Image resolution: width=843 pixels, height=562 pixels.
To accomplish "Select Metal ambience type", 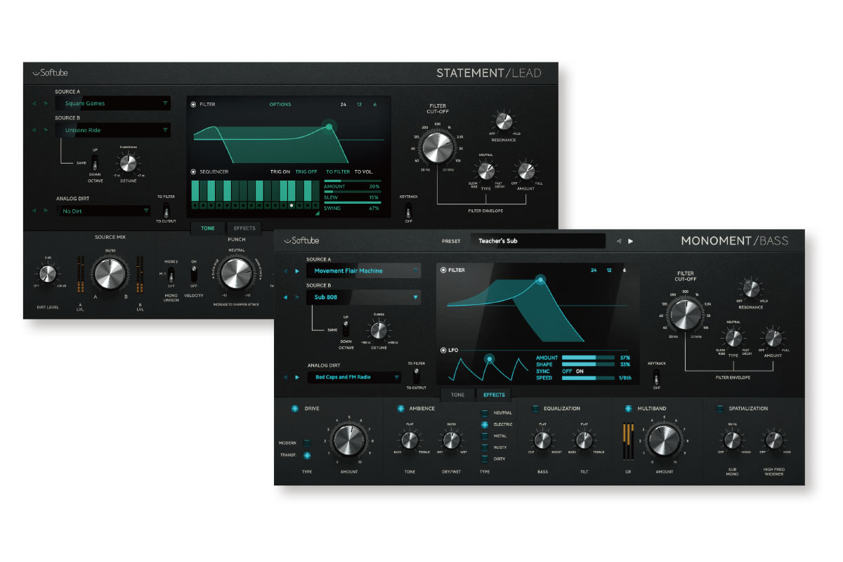I will (x=485, y=436).
